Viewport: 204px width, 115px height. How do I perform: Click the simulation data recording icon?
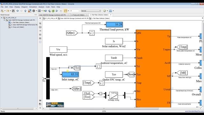pyautogui.click(x=66, y=11)
